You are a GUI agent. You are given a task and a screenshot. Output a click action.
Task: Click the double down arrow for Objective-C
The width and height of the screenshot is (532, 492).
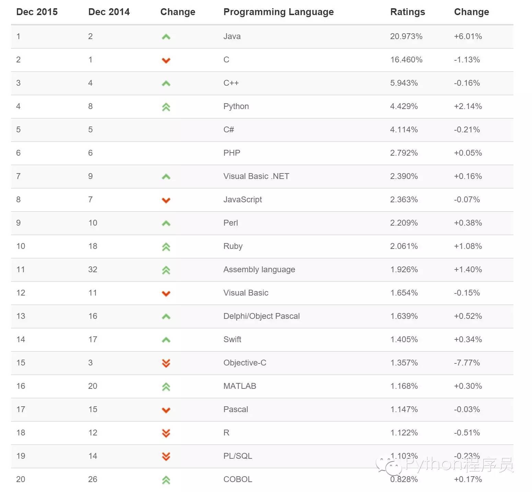click(x=166, y=363)
